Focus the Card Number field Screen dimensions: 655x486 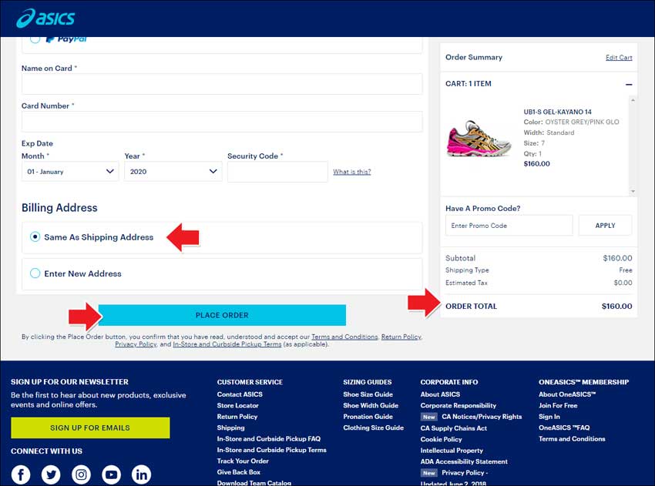click(222, 122)
